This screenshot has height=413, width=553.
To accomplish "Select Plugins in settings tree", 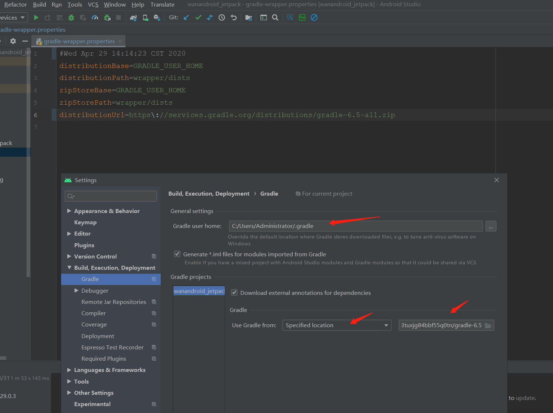I will point(84,245).
